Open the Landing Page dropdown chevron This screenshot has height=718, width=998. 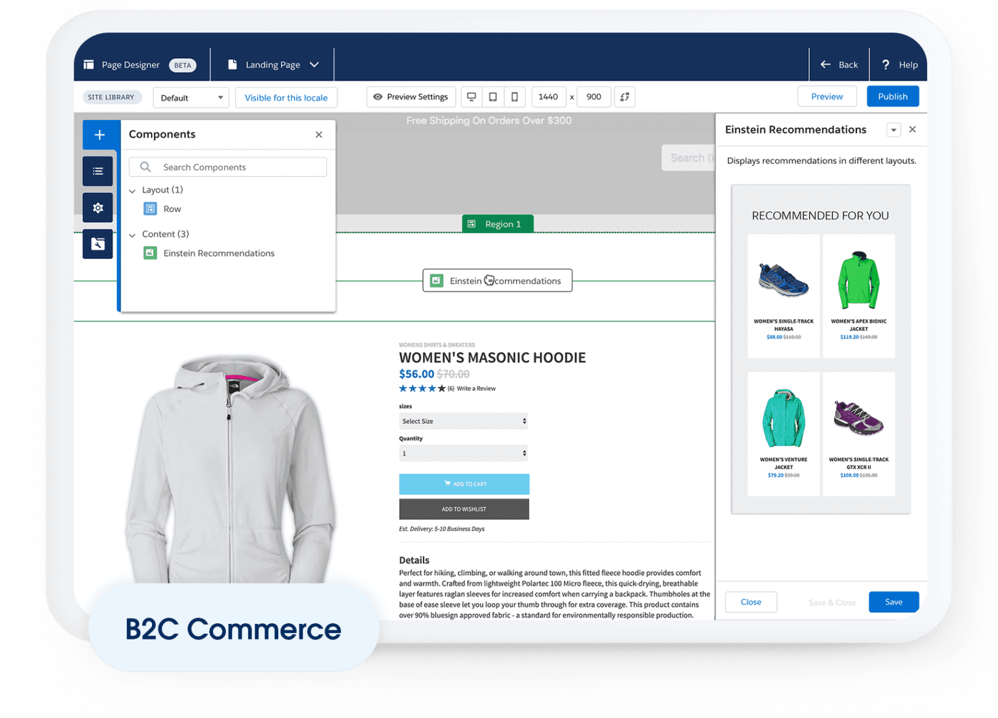314,64
